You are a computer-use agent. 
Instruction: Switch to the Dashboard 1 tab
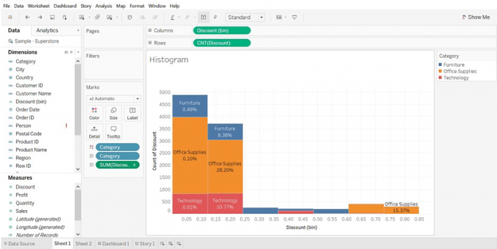(x=113, y=244)
